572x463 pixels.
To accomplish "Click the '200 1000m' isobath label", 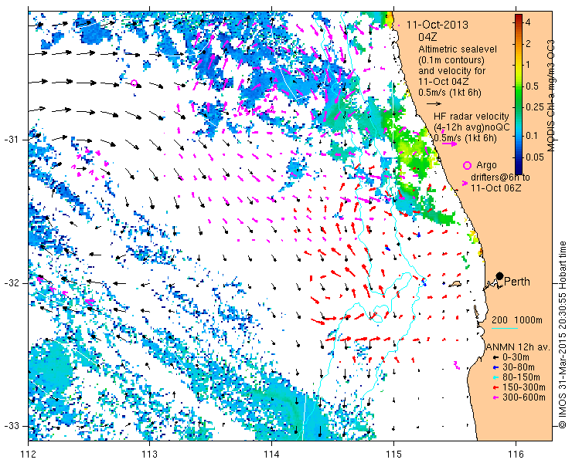I will pos(517,319).
